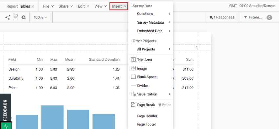Screen dimensions: 279x129
Task: Click the 107 Responses button
Action: [x=222, y=17]
